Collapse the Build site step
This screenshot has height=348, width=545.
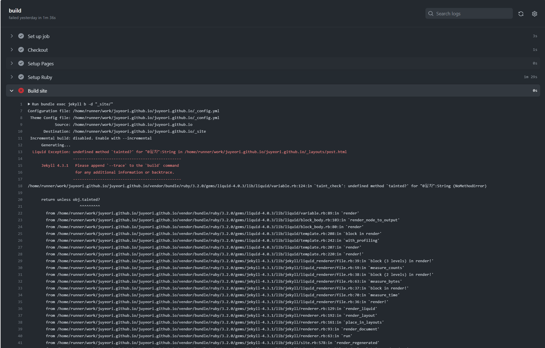point(12,91)
